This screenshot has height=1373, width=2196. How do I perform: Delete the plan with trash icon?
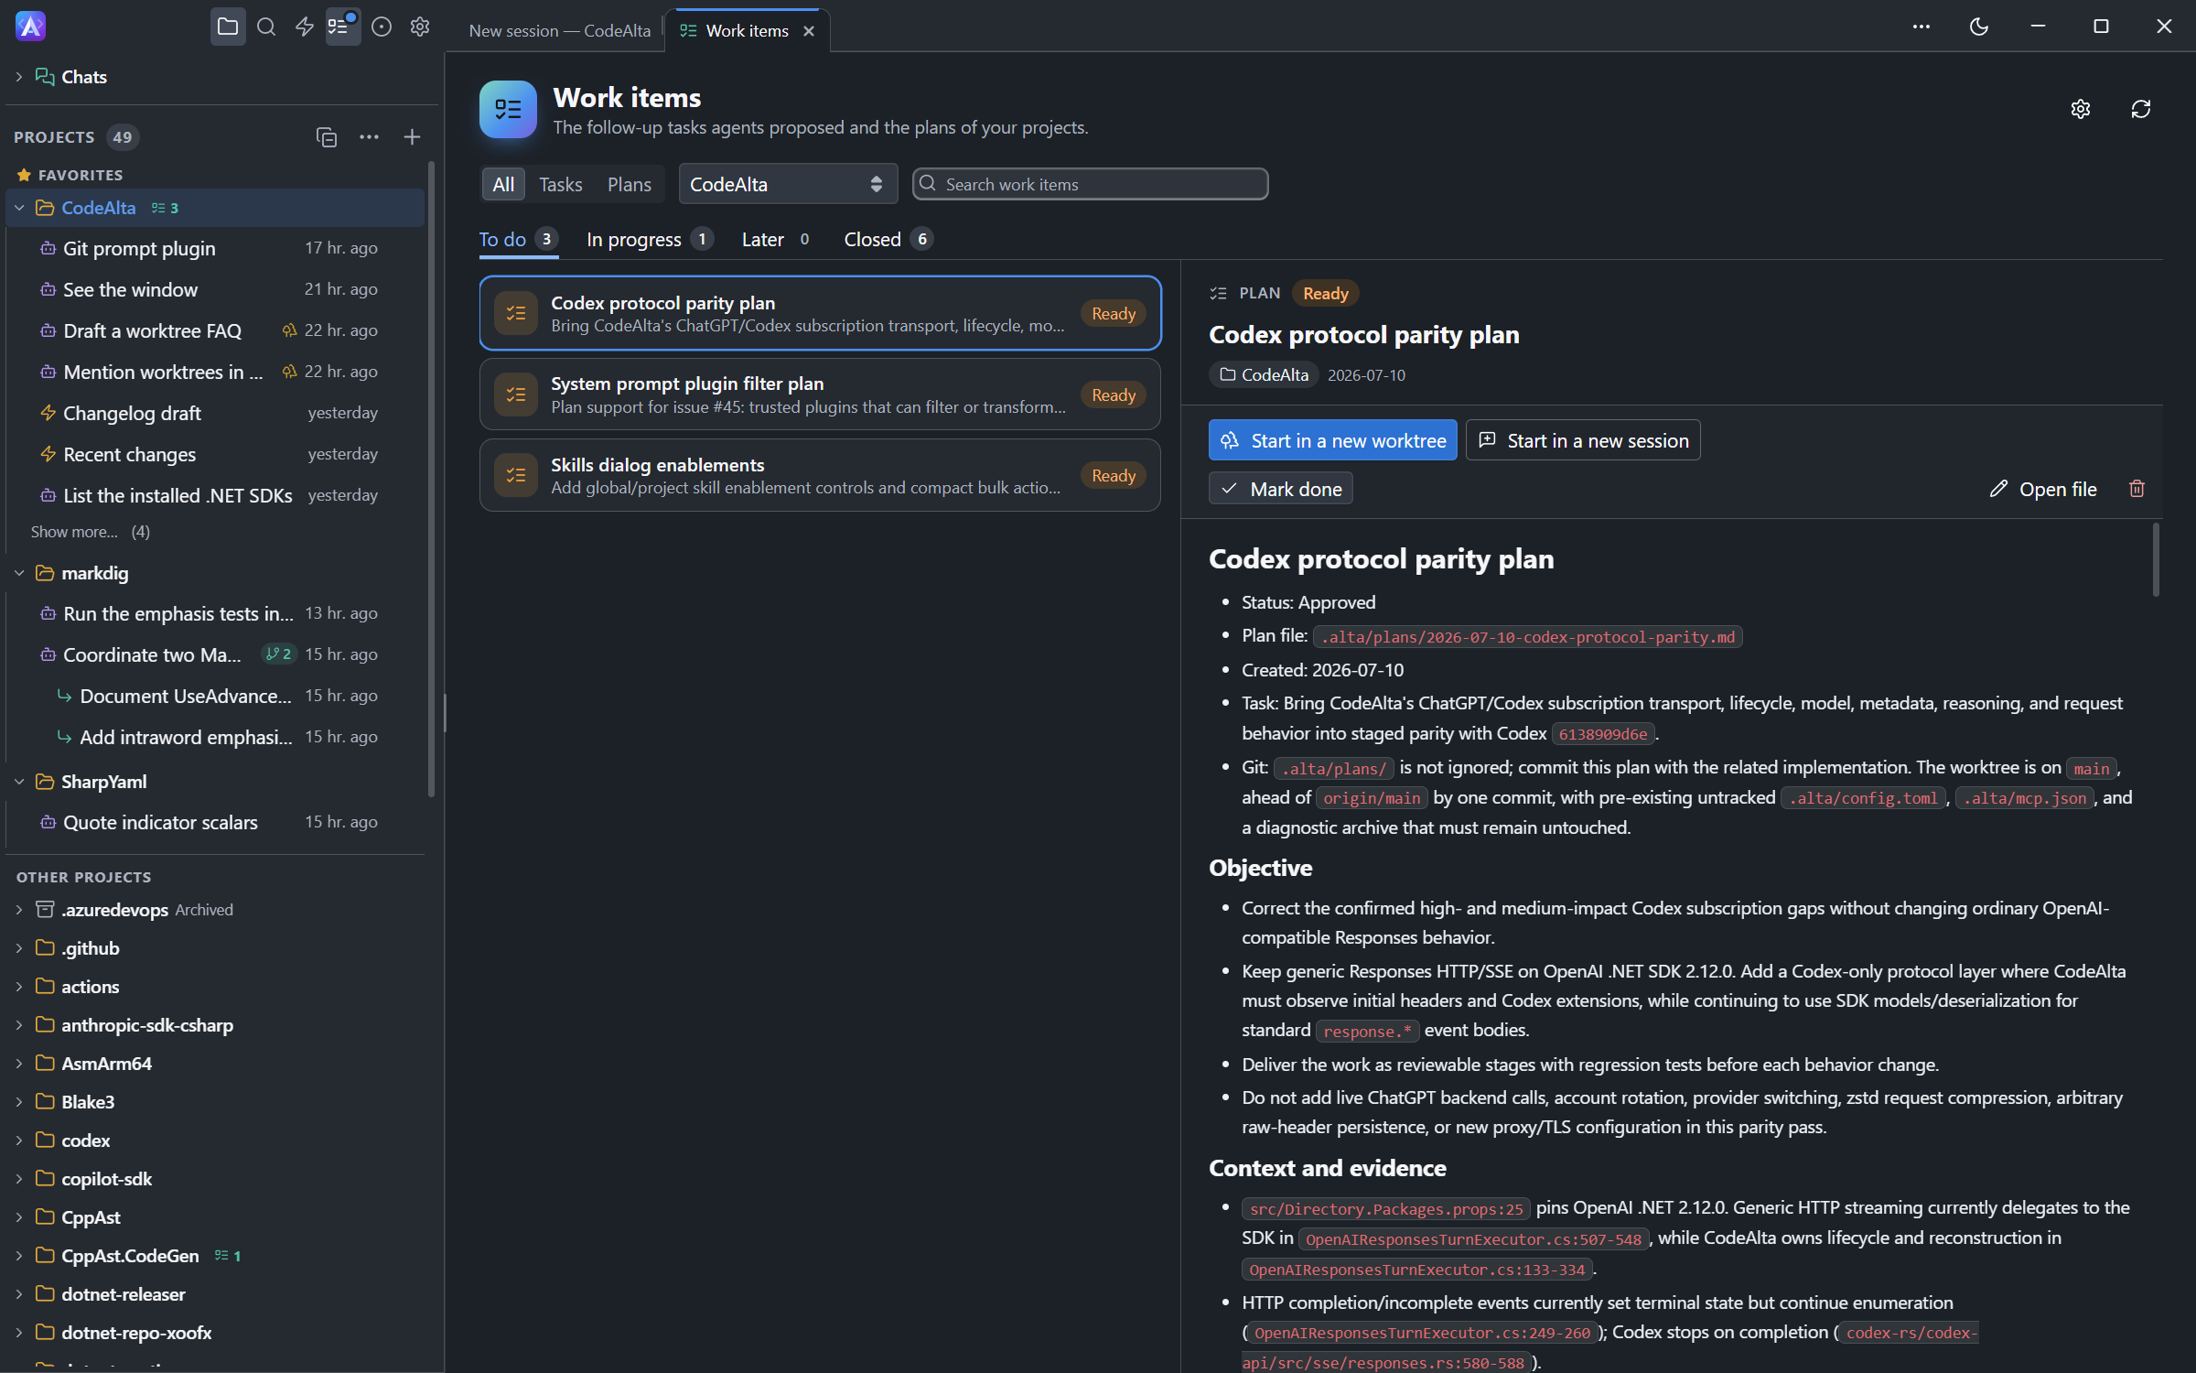2137,489
